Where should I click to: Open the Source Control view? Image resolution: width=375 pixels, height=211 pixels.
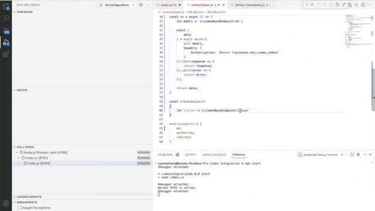6,30
